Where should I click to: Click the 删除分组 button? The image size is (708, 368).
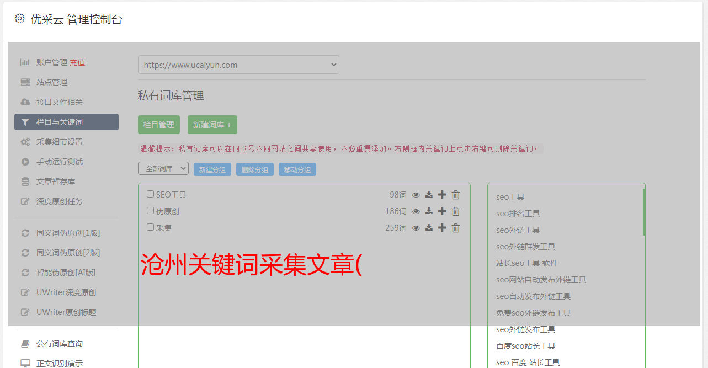[255, 169]
